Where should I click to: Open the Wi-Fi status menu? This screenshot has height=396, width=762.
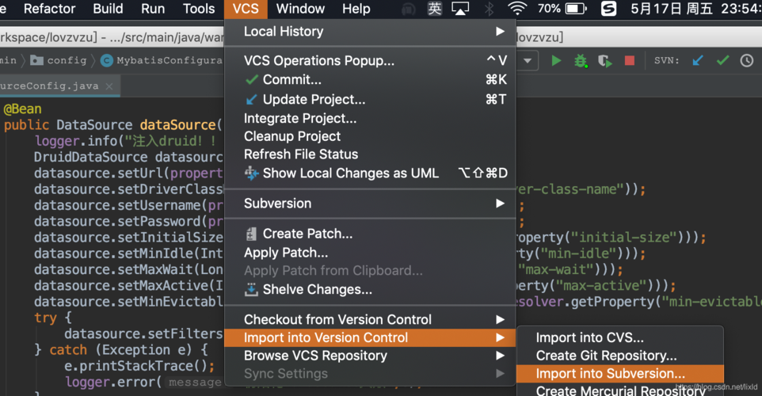point(517,9)
